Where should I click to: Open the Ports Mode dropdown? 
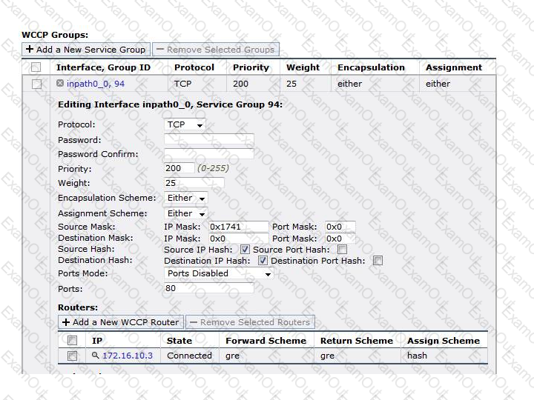pyautogui.click(x=219, y=273)
